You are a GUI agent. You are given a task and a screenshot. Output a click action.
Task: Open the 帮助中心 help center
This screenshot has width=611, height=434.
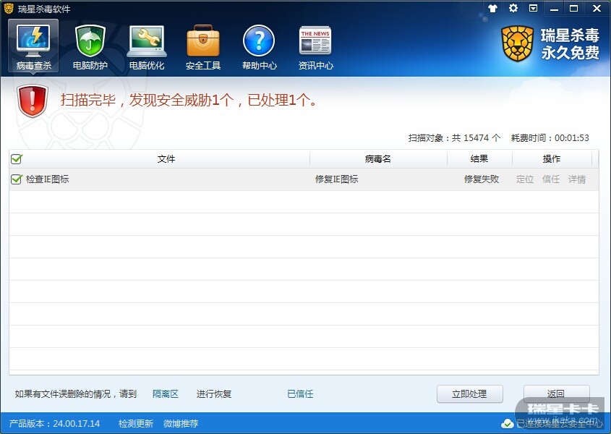(259, 46)
